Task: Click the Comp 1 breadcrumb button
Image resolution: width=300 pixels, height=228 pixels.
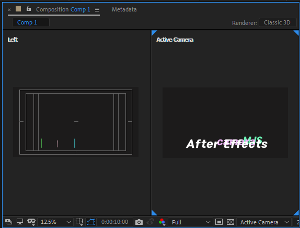Action: click(31, 22)
